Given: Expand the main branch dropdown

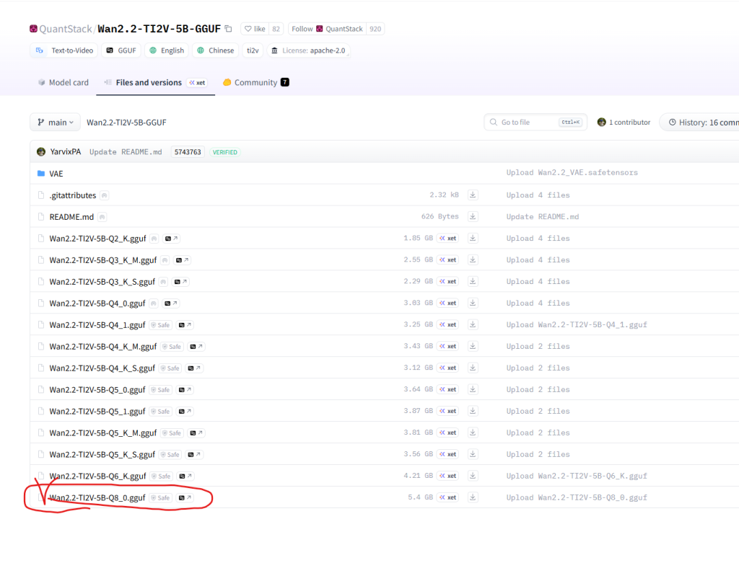Looking at the screenshot, I should [x=55, y=123].
